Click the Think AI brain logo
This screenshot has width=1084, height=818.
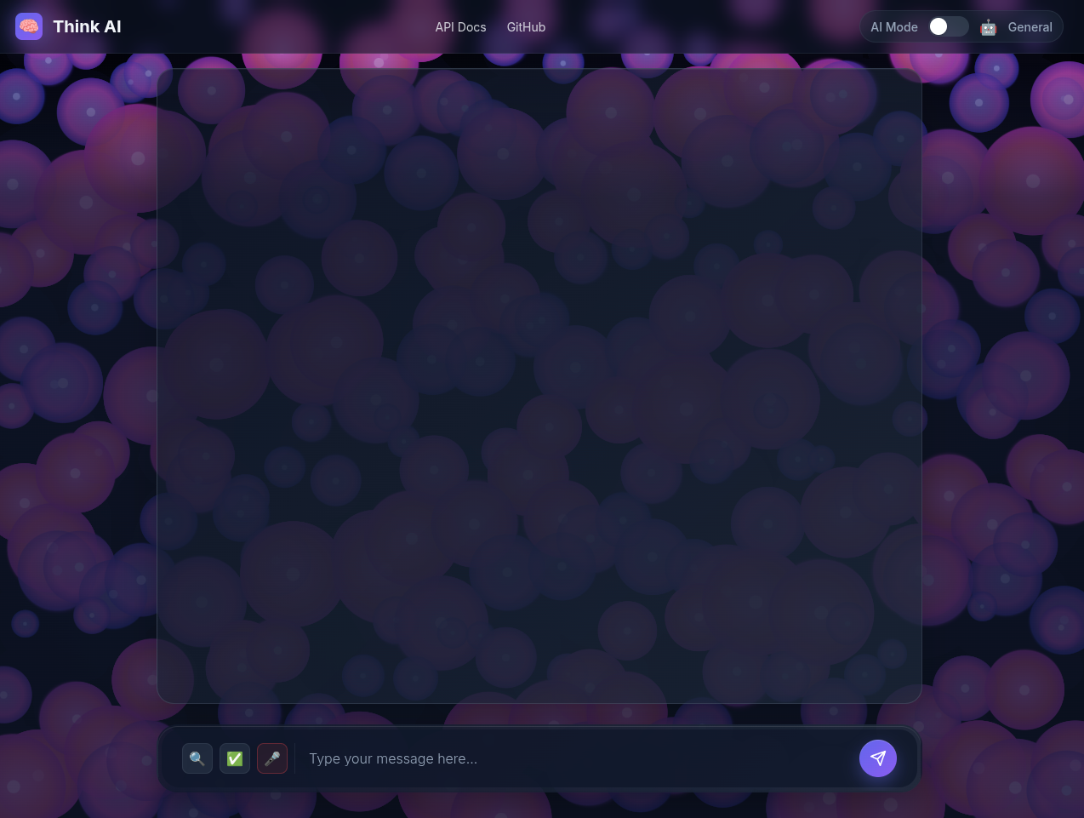pyautogui.click(x=29, y=26)
